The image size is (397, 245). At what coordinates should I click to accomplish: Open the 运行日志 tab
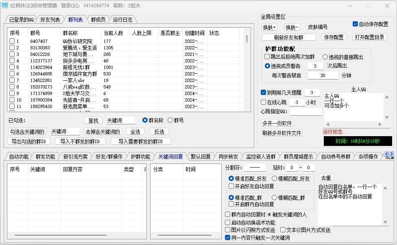pos(122,20)
